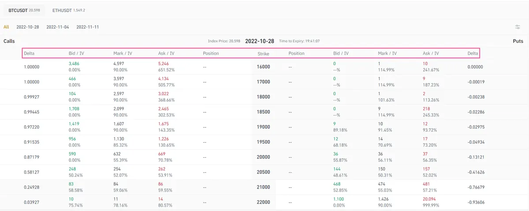Select the 2022-11-11 expiry date
Image resolution: width=529 pixels, height=211 pixels.
coord(88,27)
